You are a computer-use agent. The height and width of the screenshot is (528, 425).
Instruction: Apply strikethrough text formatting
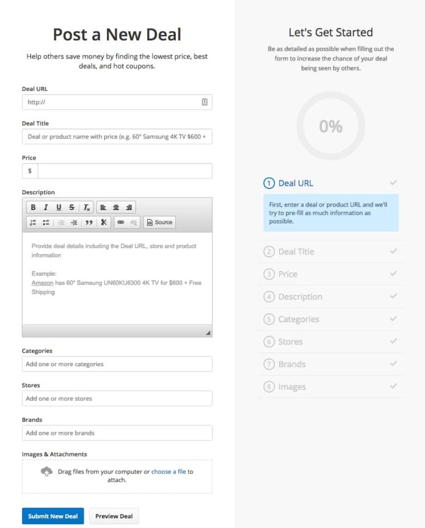(71, 207)
